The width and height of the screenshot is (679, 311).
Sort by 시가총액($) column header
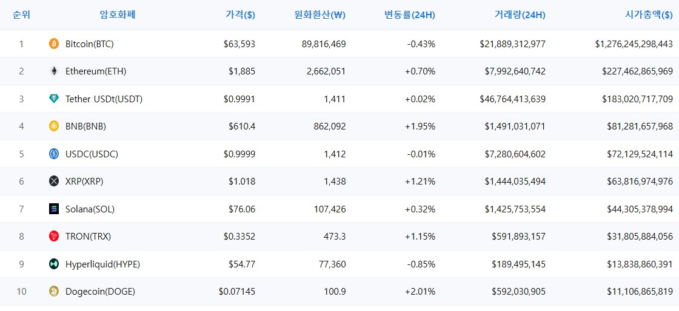(x=649, y=15)
